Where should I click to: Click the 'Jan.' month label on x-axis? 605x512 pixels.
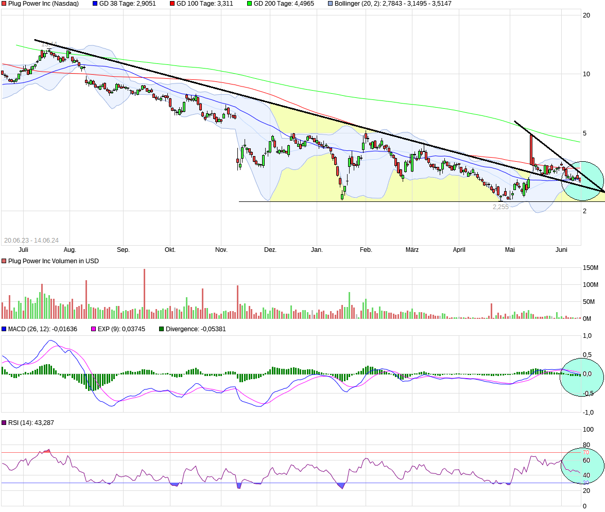[317, 250]
